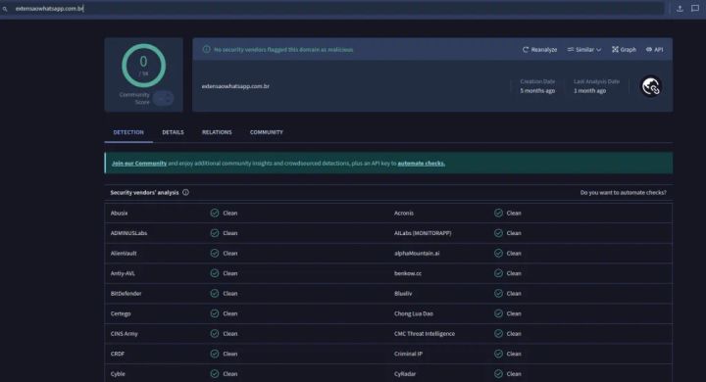Click the Join our Community link
706x382 pixels.
coord(139,164)
